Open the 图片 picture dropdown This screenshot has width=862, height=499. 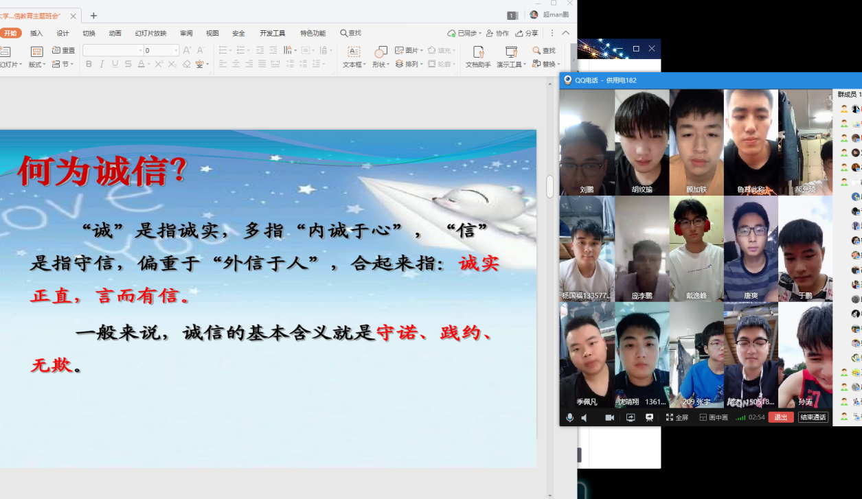pyautogui.click(x=409, y=50)
